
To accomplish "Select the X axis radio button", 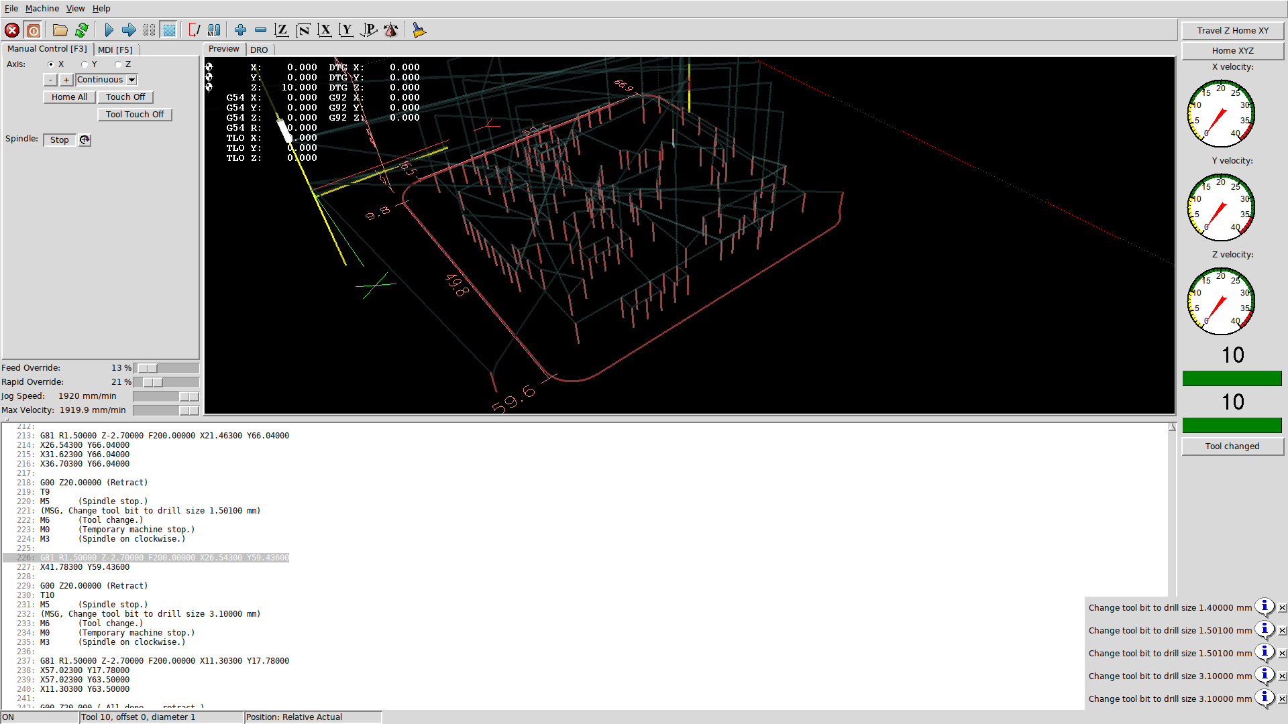I will (51, 64).
